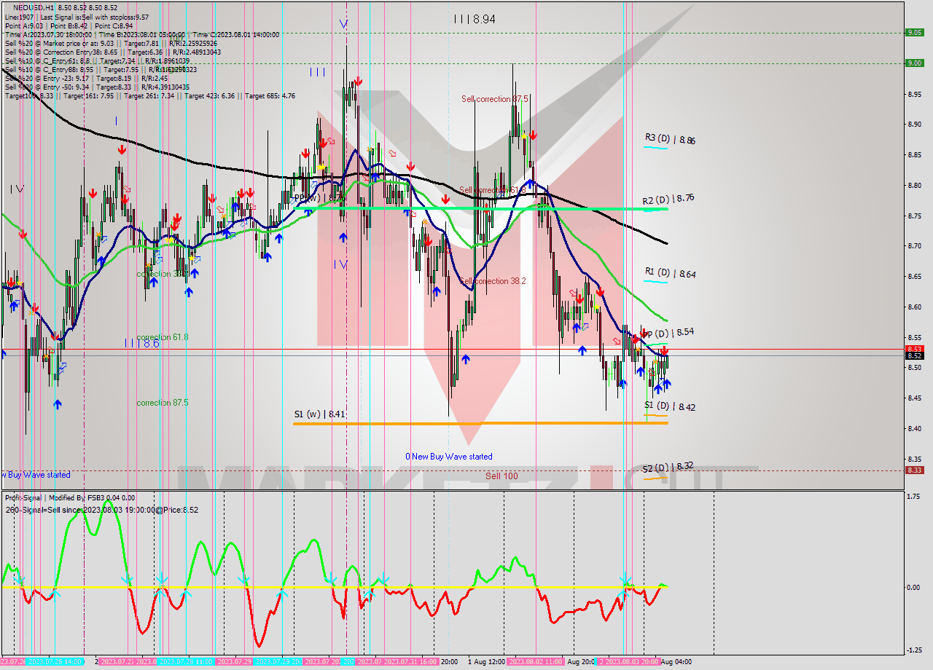Click the '0 New Buy Wave started' text
This screenshot has height=670, width=933.
point(449,457)
